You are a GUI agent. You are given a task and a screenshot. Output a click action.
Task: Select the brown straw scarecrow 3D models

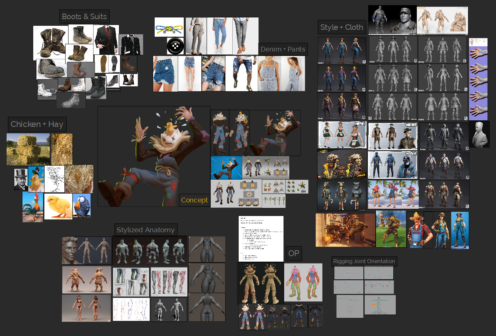coord(260,283)
